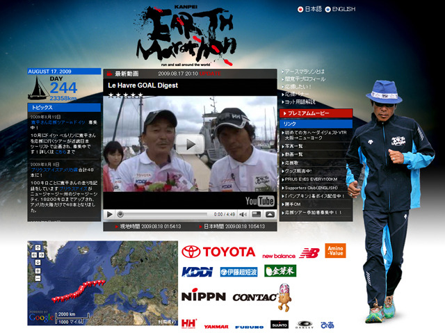The width and height of the screenshot is (445, 333).
Task: Play the video from control bar
Action: point(110,214)
